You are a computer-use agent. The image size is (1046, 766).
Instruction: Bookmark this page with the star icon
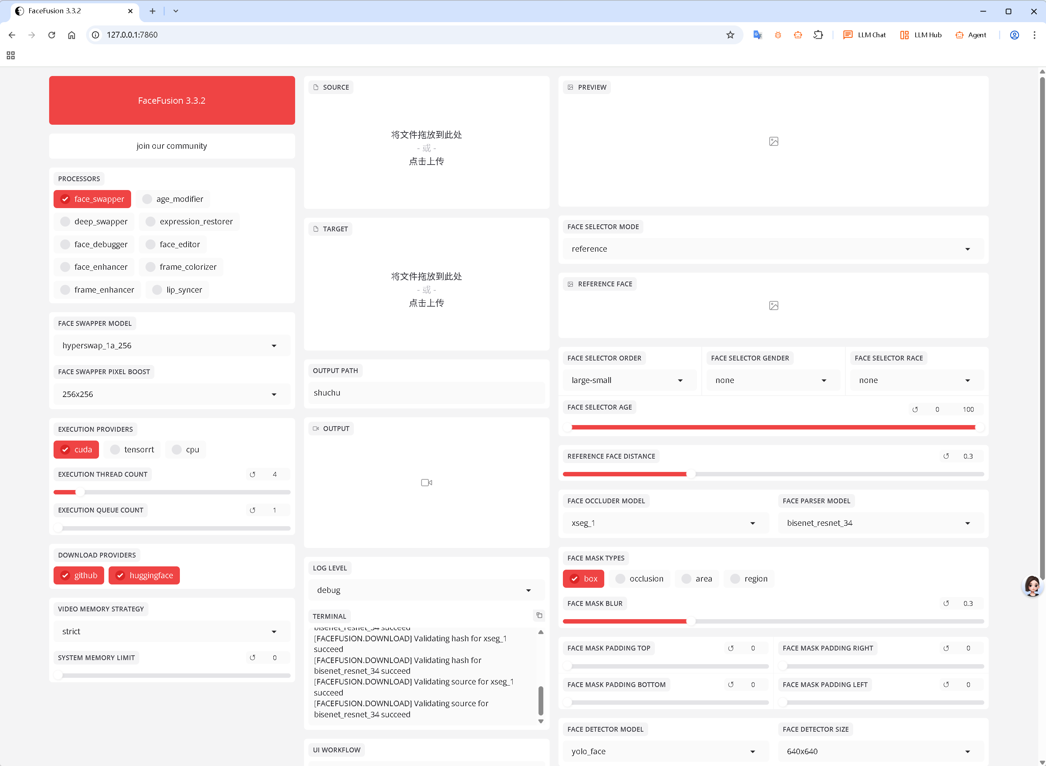tap(731, 35)
